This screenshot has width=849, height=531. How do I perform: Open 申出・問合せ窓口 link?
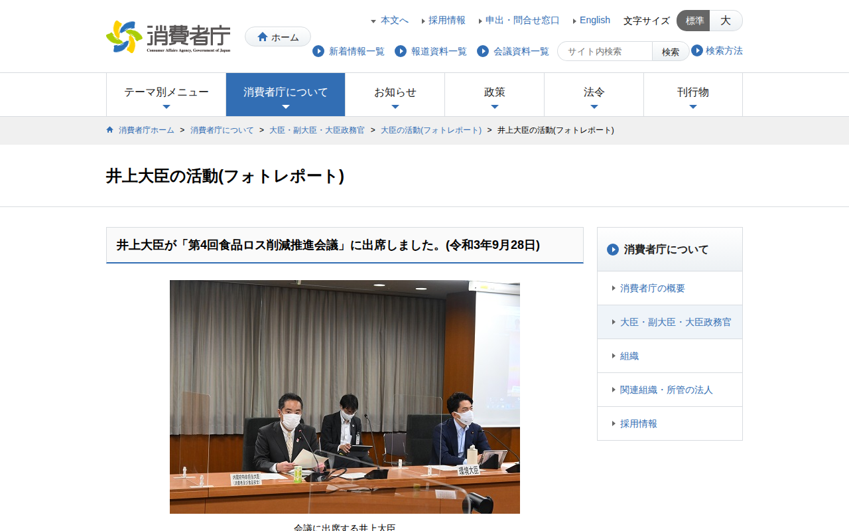[523, 21]
